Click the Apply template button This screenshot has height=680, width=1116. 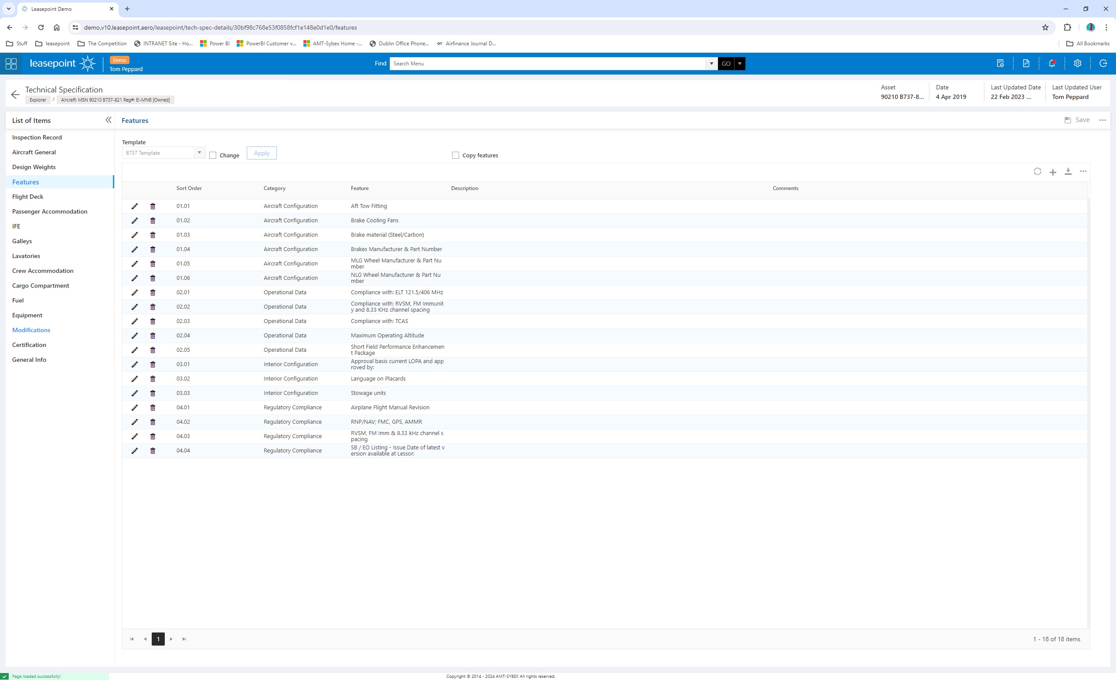(x=262, y=153)
